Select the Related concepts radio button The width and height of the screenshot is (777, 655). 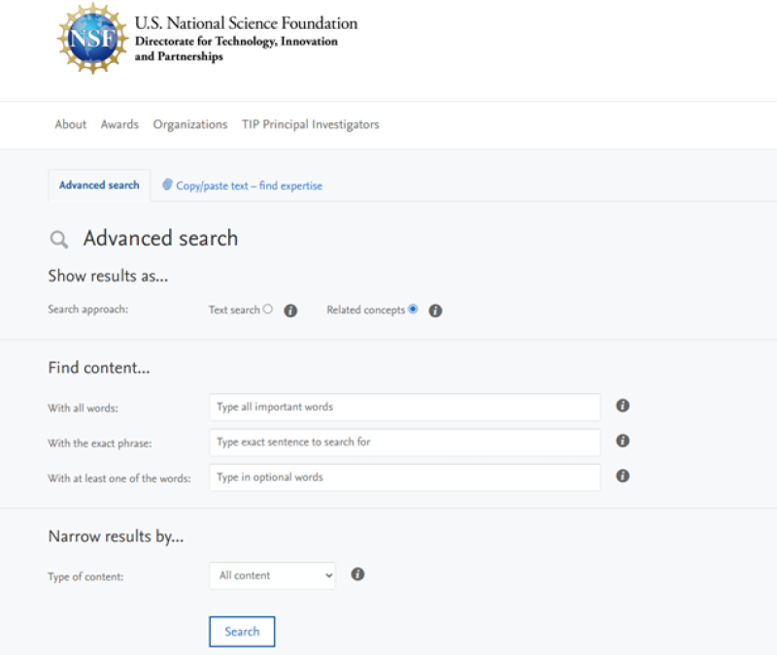[x=413, y=310]
